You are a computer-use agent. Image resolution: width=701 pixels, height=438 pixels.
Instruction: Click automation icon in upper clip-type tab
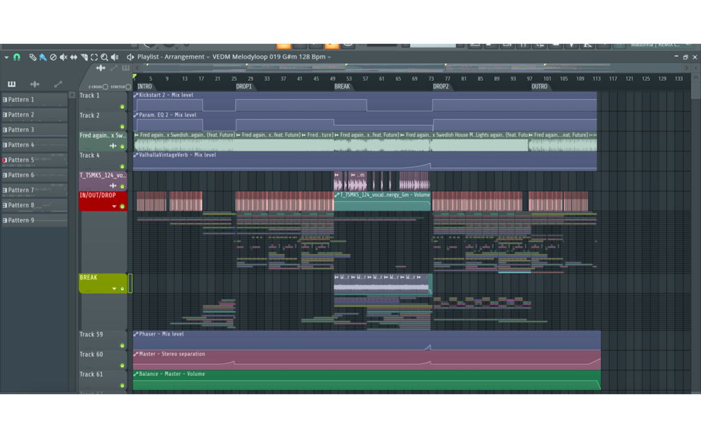pyautogui.click(x=114, y=68)
